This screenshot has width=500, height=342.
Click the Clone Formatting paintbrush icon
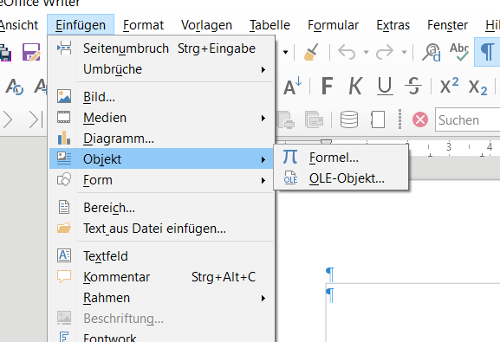pos(311,52)
